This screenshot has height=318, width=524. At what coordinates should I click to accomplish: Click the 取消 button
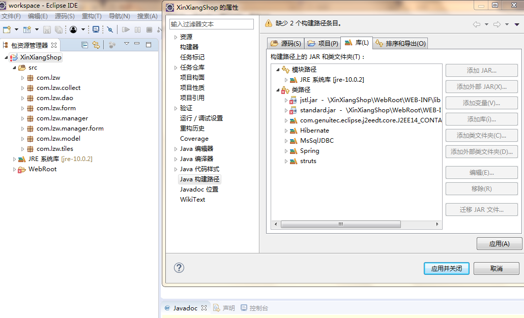[x=496, y=268]
